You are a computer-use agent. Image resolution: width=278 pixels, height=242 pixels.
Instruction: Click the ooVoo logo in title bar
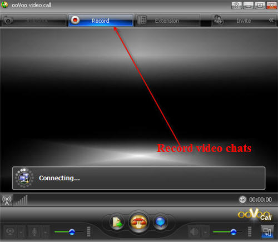pyautogui.click(x=4, y=5)
